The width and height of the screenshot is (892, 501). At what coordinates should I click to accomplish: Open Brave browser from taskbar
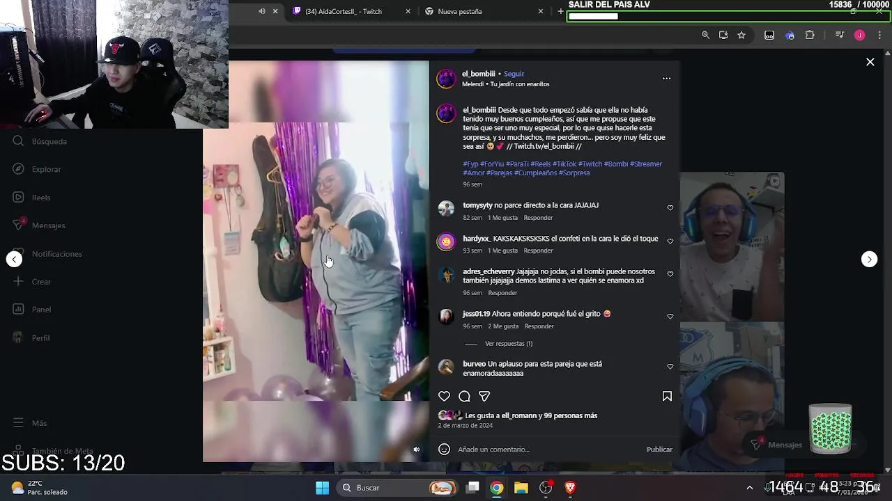pos(570,488)
